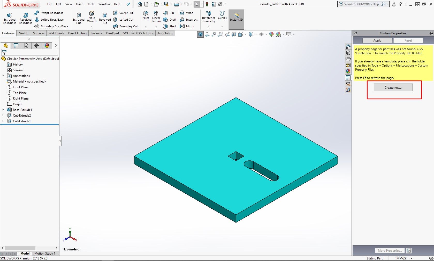Open the Appearances tab in task pane

point(348,71)
